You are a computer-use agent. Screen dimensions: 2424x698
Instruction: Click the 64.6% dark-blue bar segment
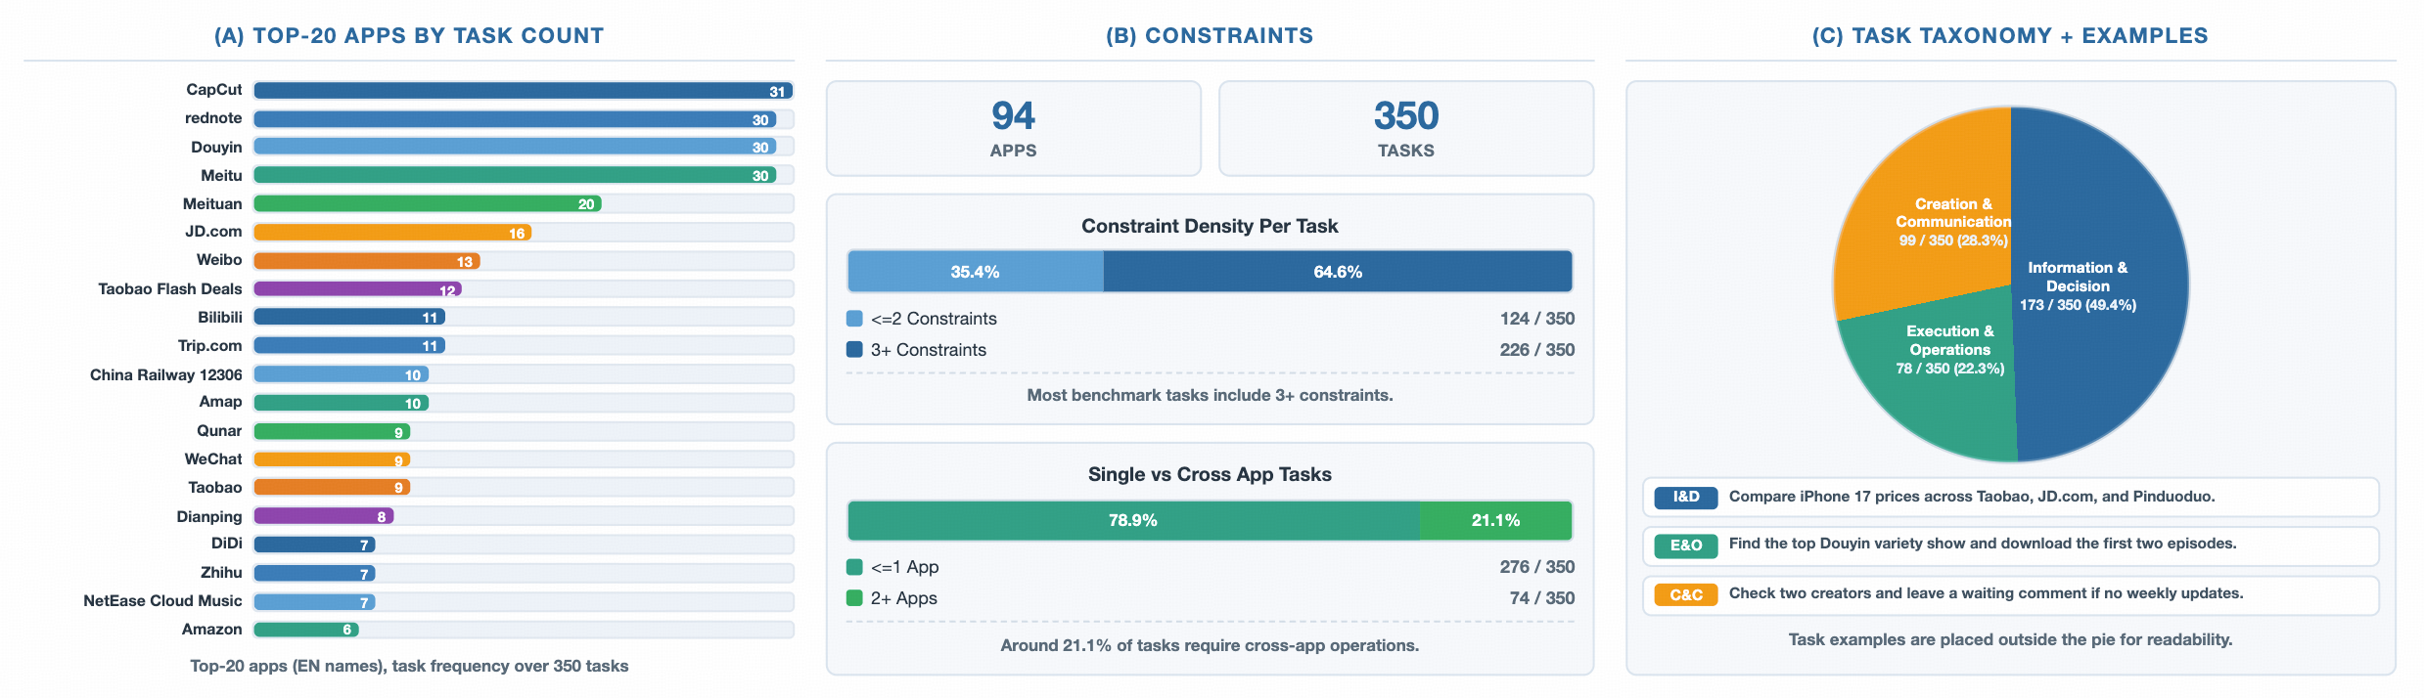point(1338,272)
